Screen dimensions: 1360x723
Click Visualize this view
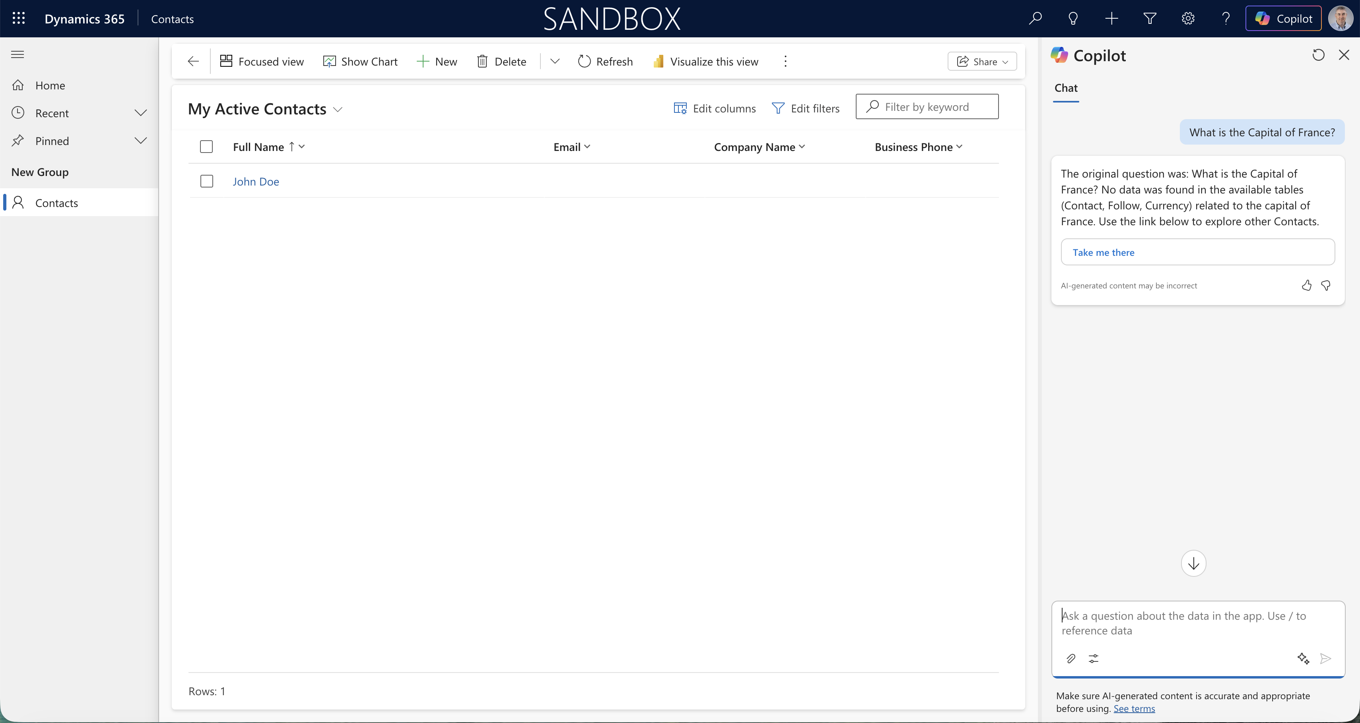(705, 62)
